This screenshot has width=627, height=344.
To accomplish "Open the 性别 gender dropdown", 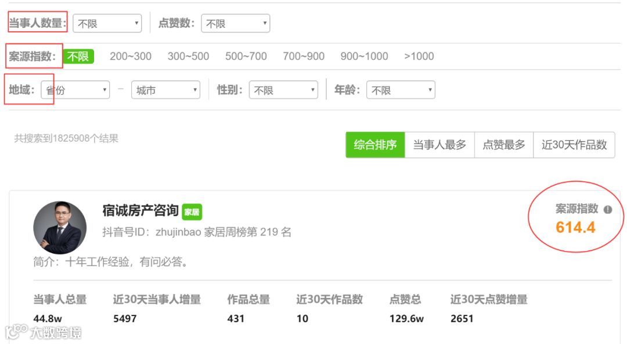I will coord(283,90).
